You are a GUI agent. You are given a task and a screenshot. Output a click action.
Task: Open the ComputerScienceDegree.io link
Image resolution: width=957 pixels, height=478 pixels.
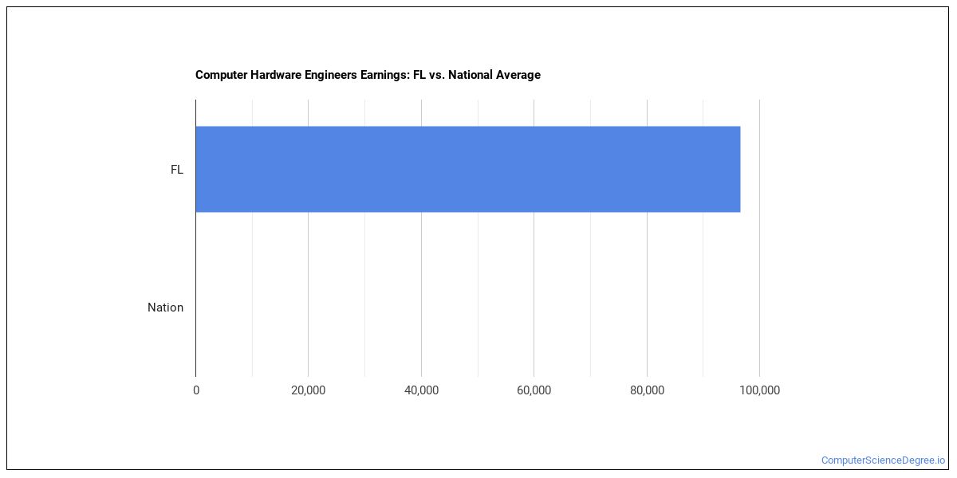point(883,460)
